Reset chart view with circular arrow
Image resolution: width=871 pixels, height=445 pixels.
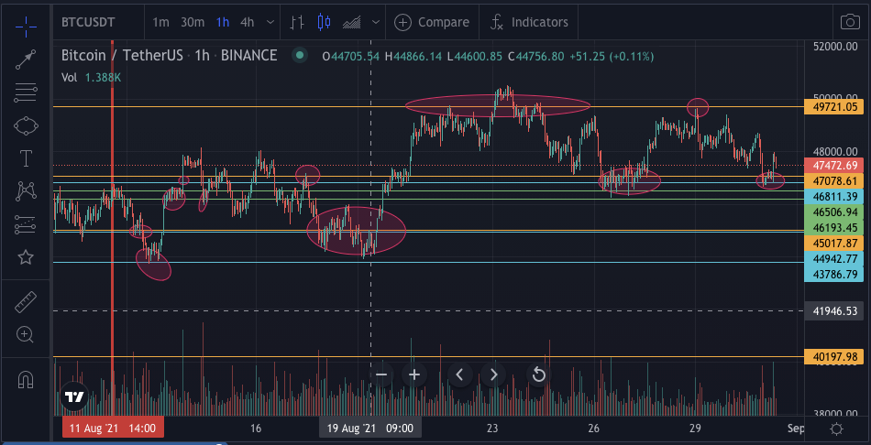point(539,374)
